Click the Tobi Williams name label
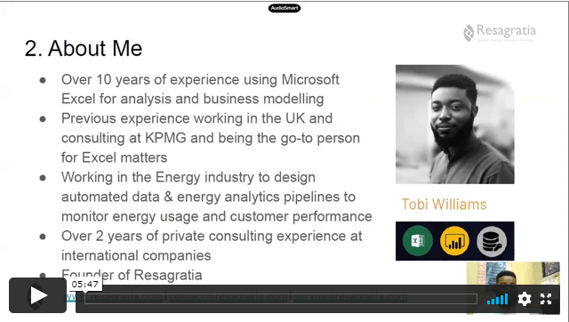The height and width of the screenshot is (322, 569). point(444,205)
